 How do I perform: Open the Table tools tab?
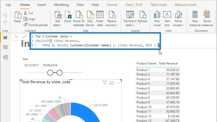[x=158, y=5]
